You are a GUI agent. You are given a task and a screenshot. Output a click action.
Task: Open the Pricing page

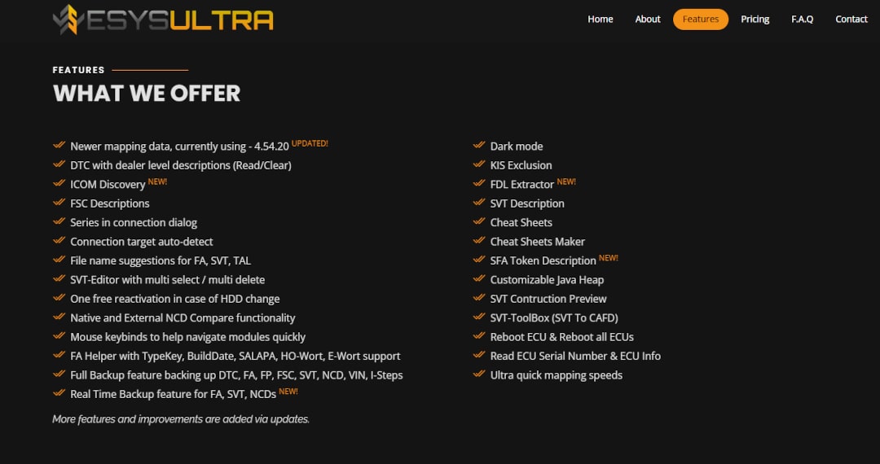click(755, 20)
